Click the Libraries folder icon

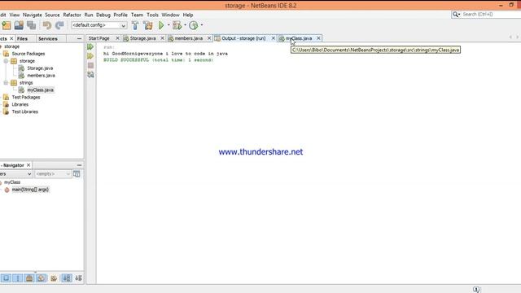coord(6,104)
